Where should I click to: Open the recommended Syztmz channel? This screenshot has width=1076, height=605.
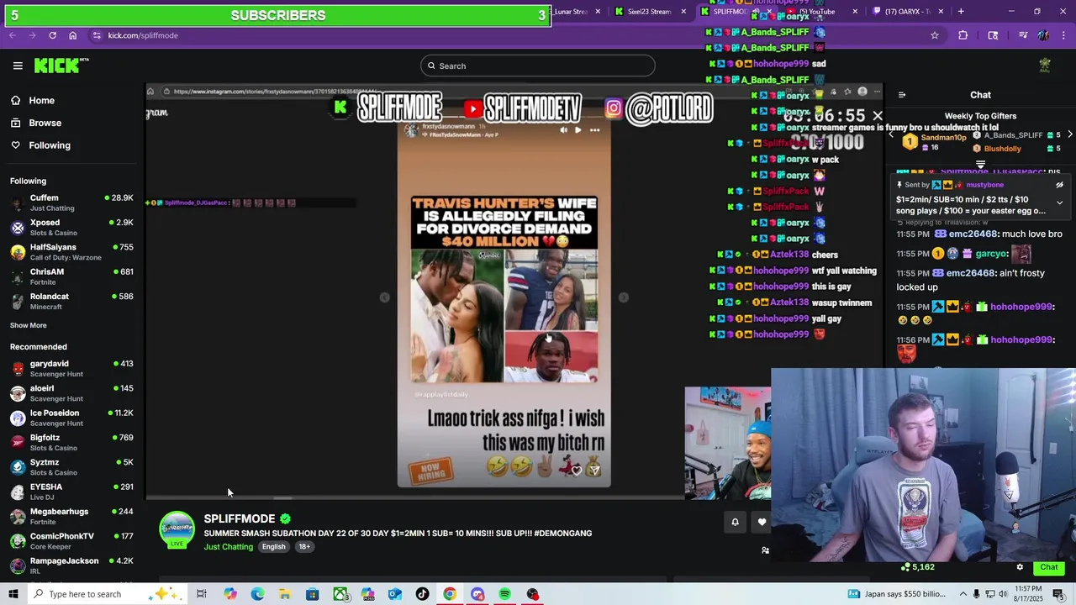tap(71, 466)
